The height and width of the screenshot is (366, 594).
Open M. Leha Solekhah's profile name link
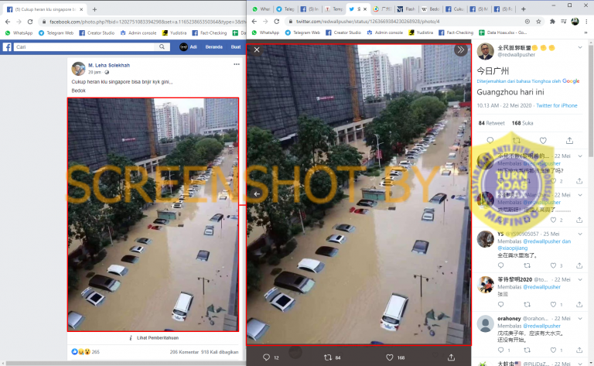coord(109,65)
